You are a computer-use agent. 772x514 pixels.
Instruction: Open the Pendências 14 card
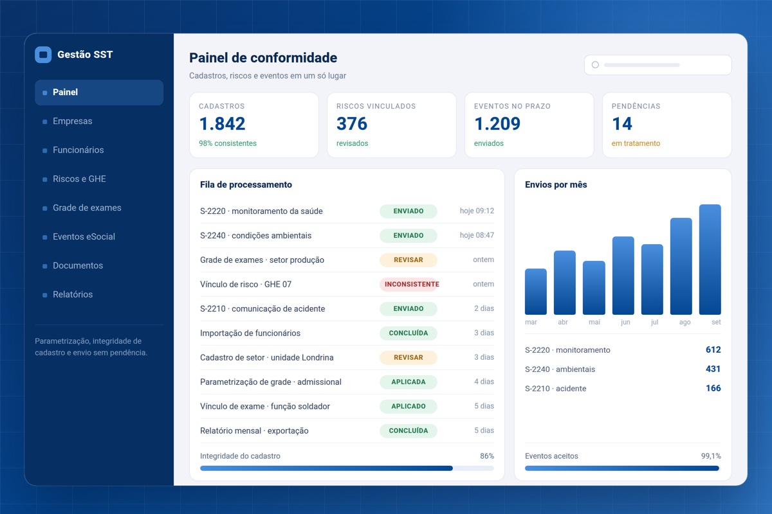tap(667, 125)
